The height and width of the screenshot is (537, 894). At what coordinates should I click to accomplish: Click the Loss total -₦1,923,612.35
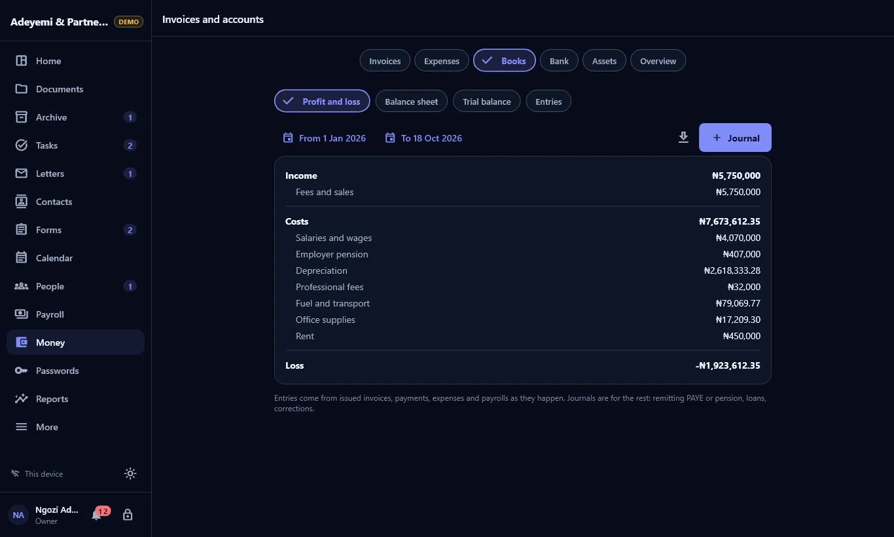[728, 365]
